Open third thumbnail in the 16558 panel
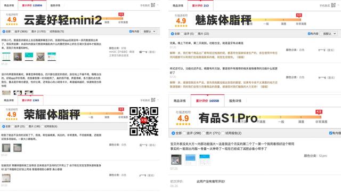 click(205, 159)
